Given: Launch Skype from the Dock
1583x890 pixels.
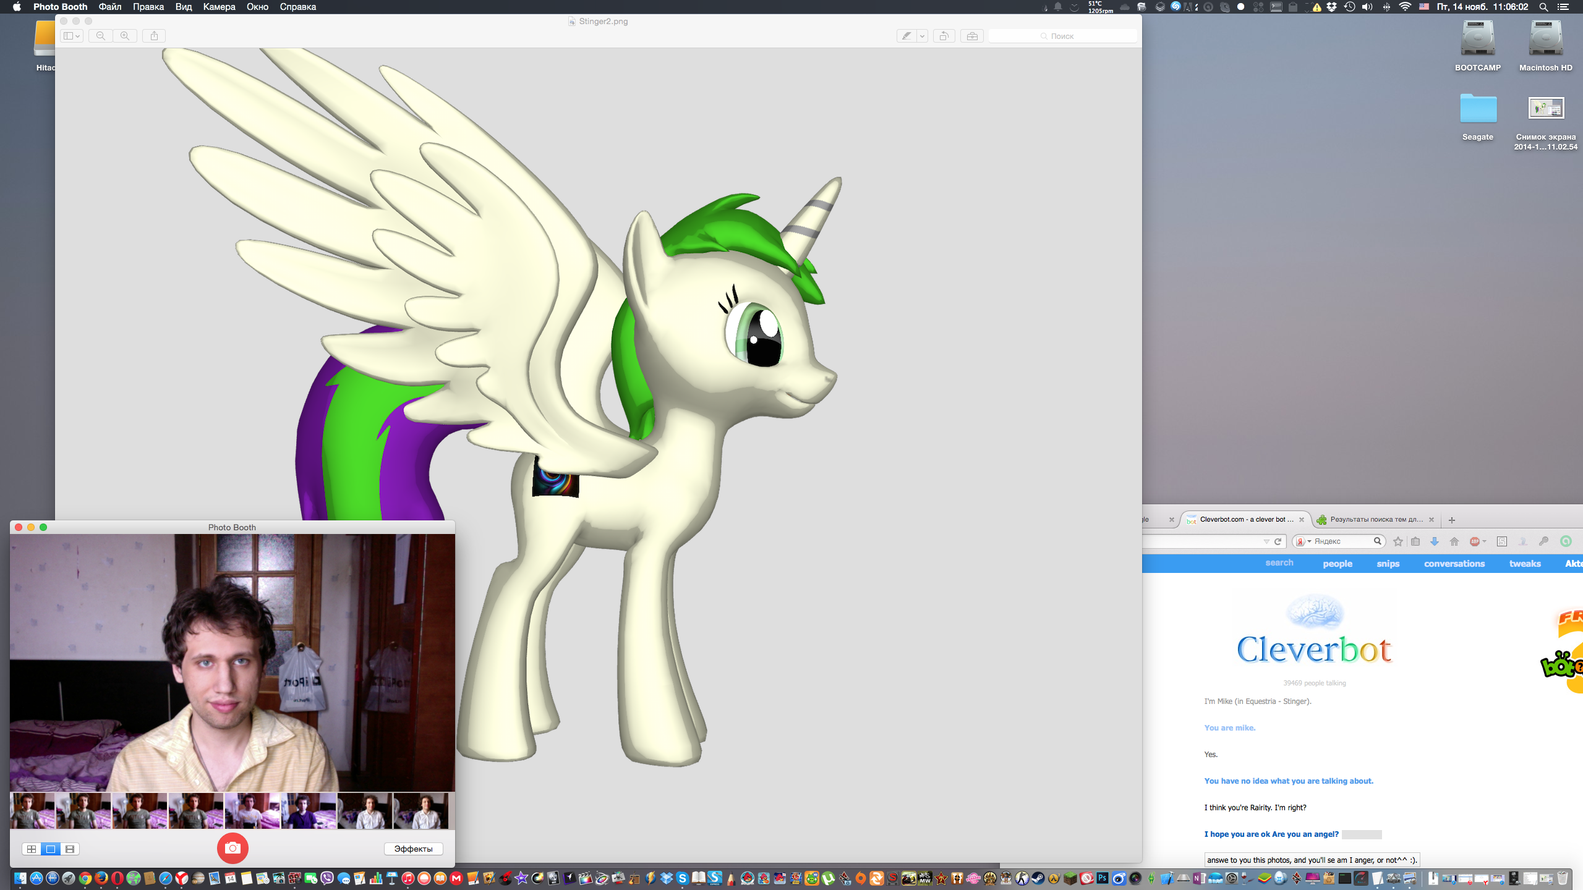Looking at the screenshot, I should pos(683,878).
